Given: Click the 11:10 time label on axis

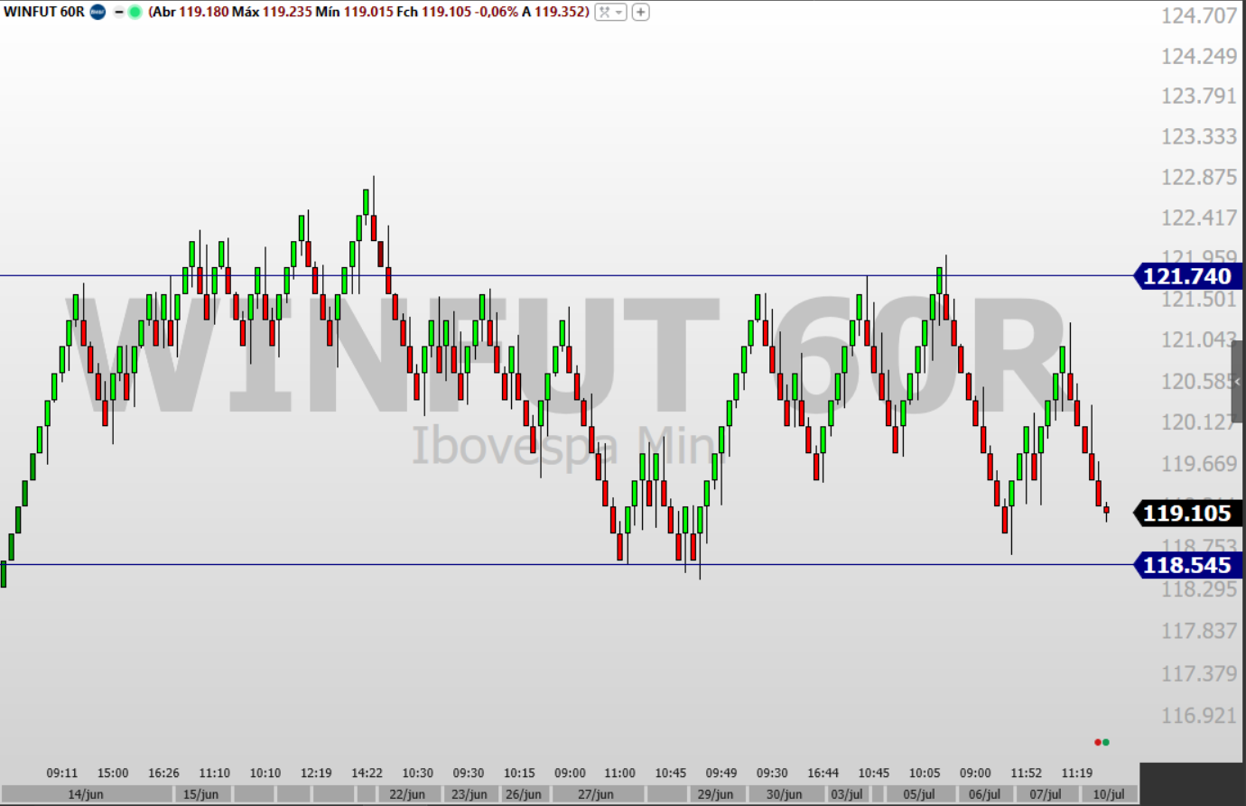Looking at the screenshot, I should pyautogui.click(x=215, y=774).
